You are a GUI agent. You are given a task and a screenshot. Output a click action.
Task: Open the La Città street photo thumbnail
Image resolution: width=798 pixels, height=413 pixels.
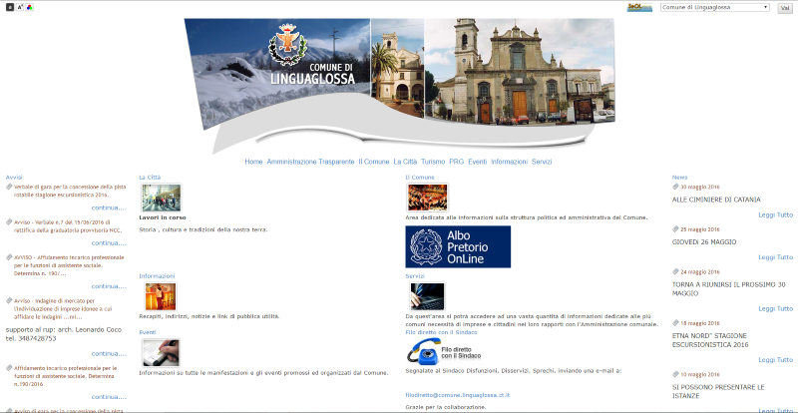[162, 198]
